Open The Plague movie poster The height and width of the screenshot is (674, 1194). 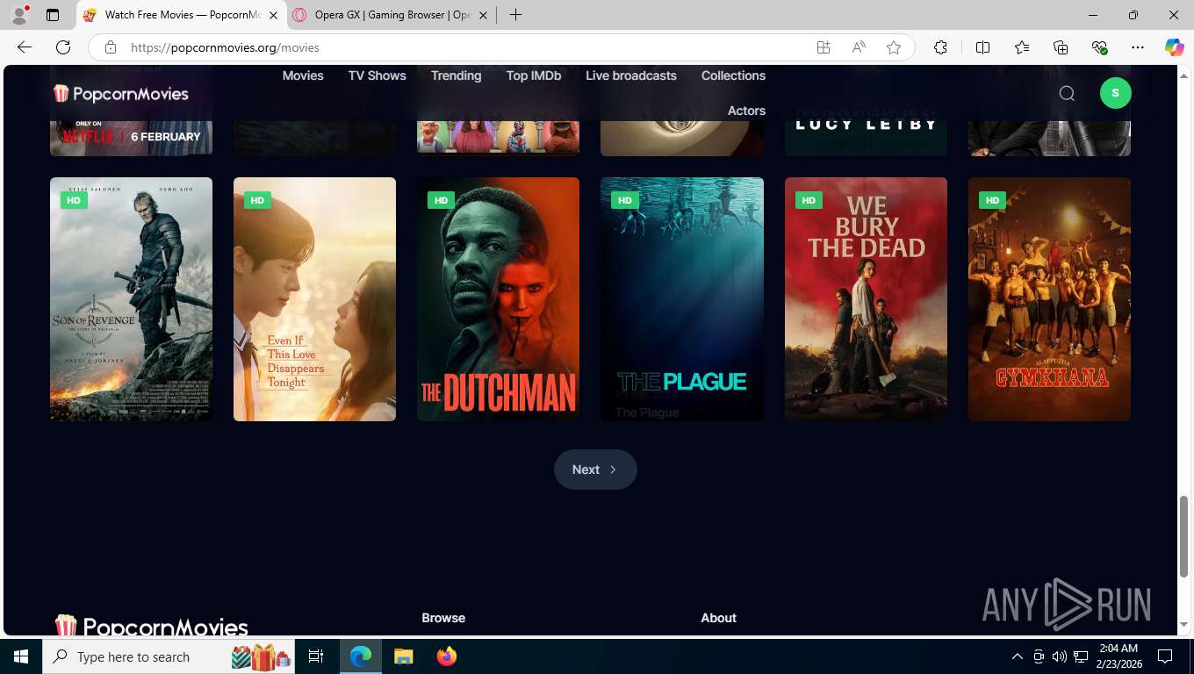pos(682,299)
